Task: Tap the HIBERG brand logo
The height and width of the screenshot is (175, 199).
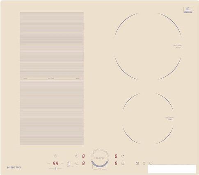Action: click(x=14, y=168)
